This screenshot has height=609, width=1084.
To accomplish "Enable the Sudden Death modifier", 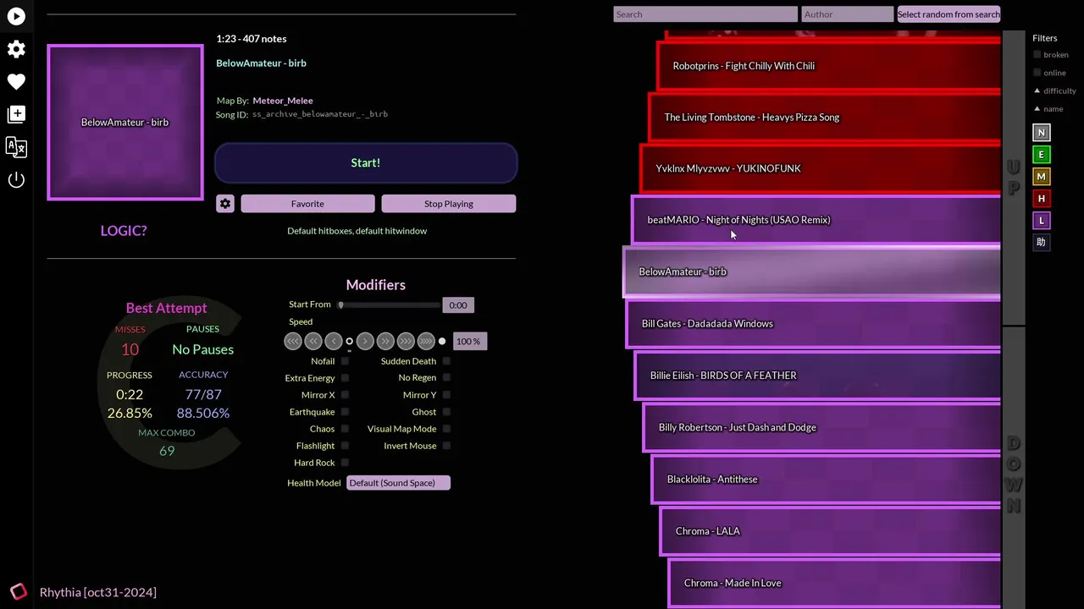I will [x=446, y=361].
